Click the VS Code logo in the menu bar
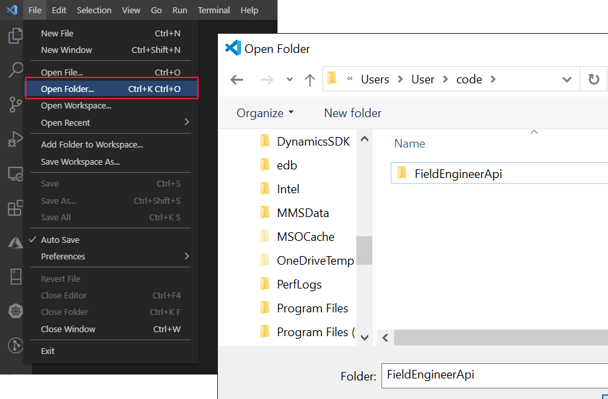This screenshot has width=608, height=399. point(12,10)
